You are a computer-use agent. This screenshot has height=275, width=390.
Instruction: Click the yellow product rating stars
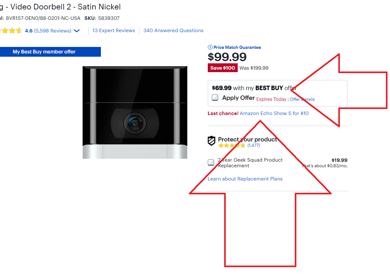(11, 31)
